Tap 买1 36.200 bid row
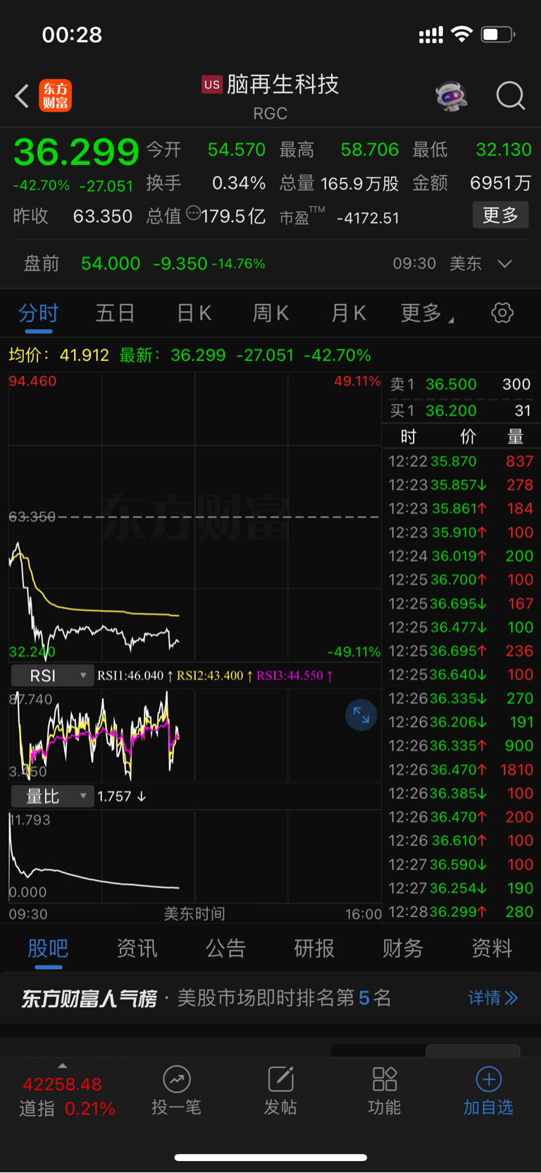 click(461, 411)
